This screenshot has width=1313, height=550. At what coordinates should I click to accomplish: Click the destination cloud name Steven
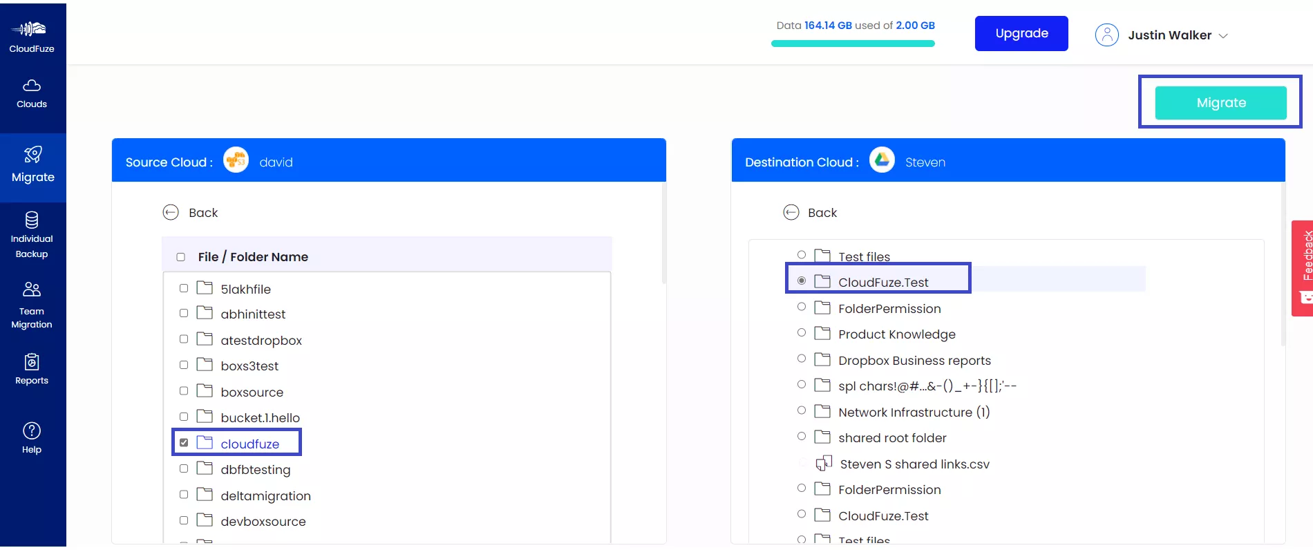coord(925,162)
